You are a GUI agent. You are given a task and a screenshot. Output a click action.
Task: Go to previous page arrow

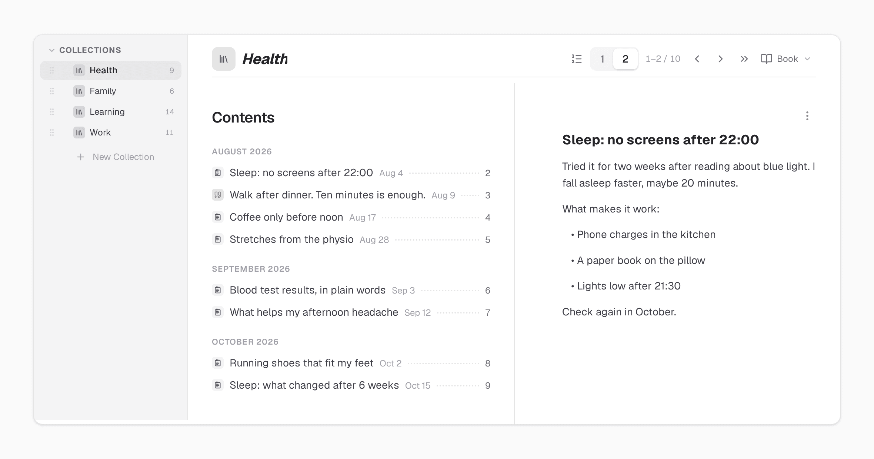tap(697, 59)
